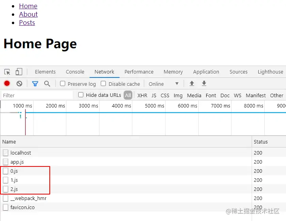Image resolution: width=286 pixels, height=221 pixels.
Task: Open the About link
Action: tap(28, 14)
